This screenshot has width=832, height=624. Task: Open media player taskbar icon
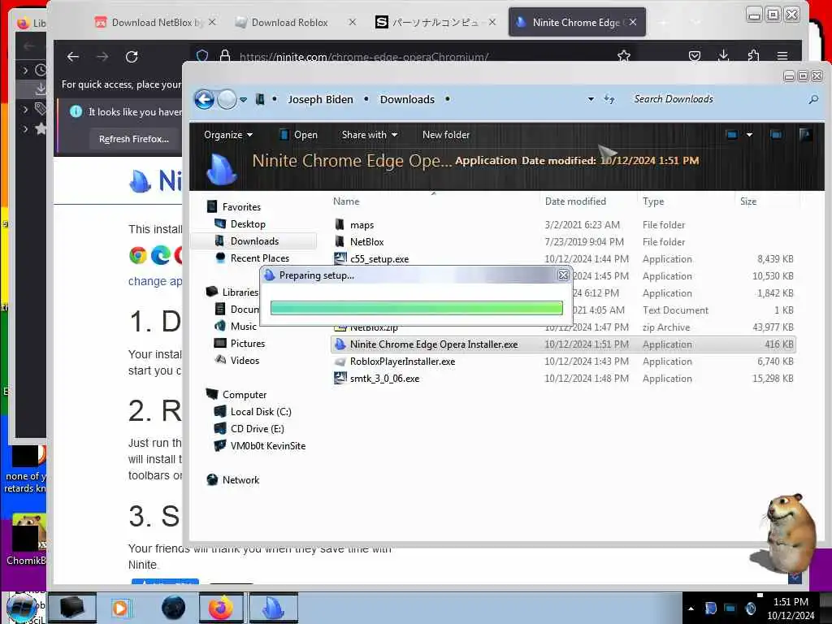[120, 608]
